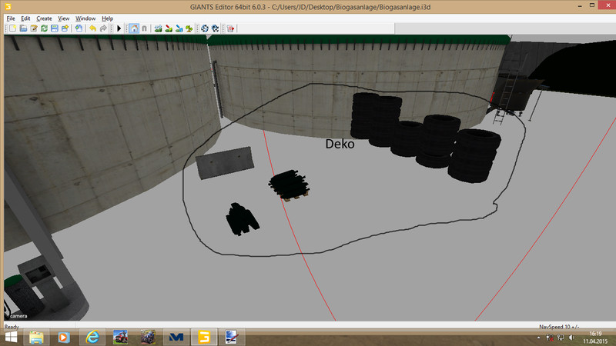Click the Redo arrow icon
616x346 pixels.
point(103,28)
